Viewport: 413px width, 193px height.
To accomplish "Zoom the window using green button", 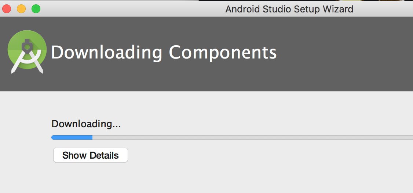I will click(36, 8).
